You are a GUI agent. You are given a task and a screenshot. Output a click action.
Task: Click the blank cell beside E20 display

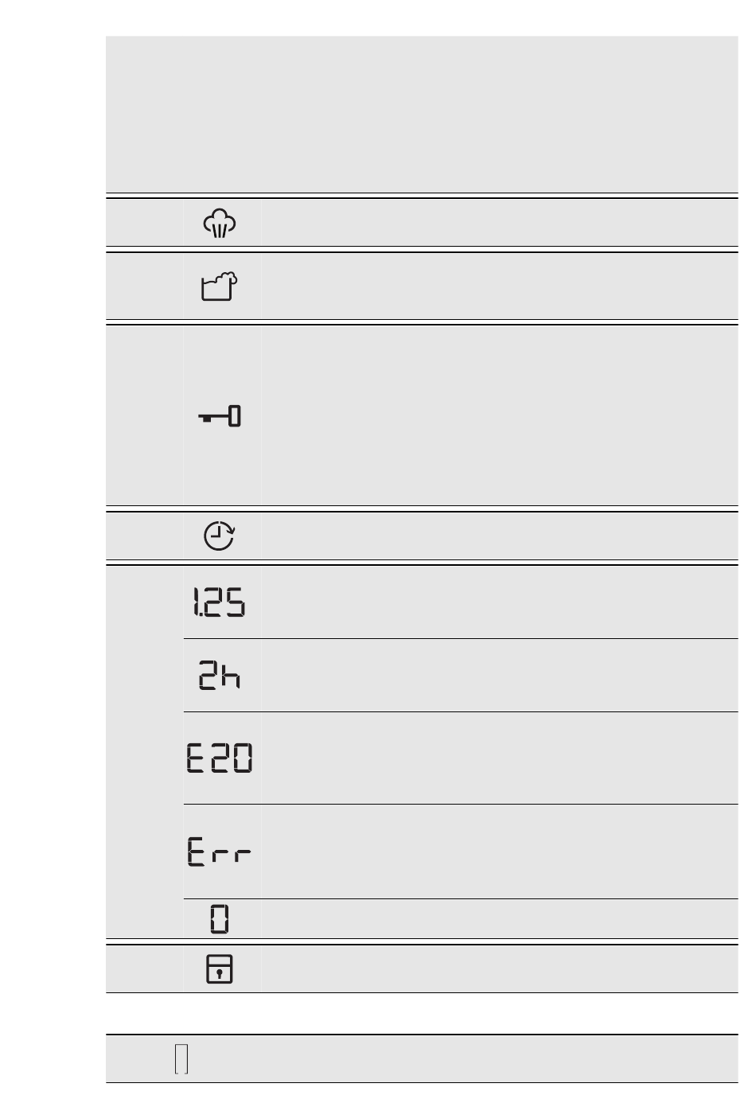click(x=499, y=758)
